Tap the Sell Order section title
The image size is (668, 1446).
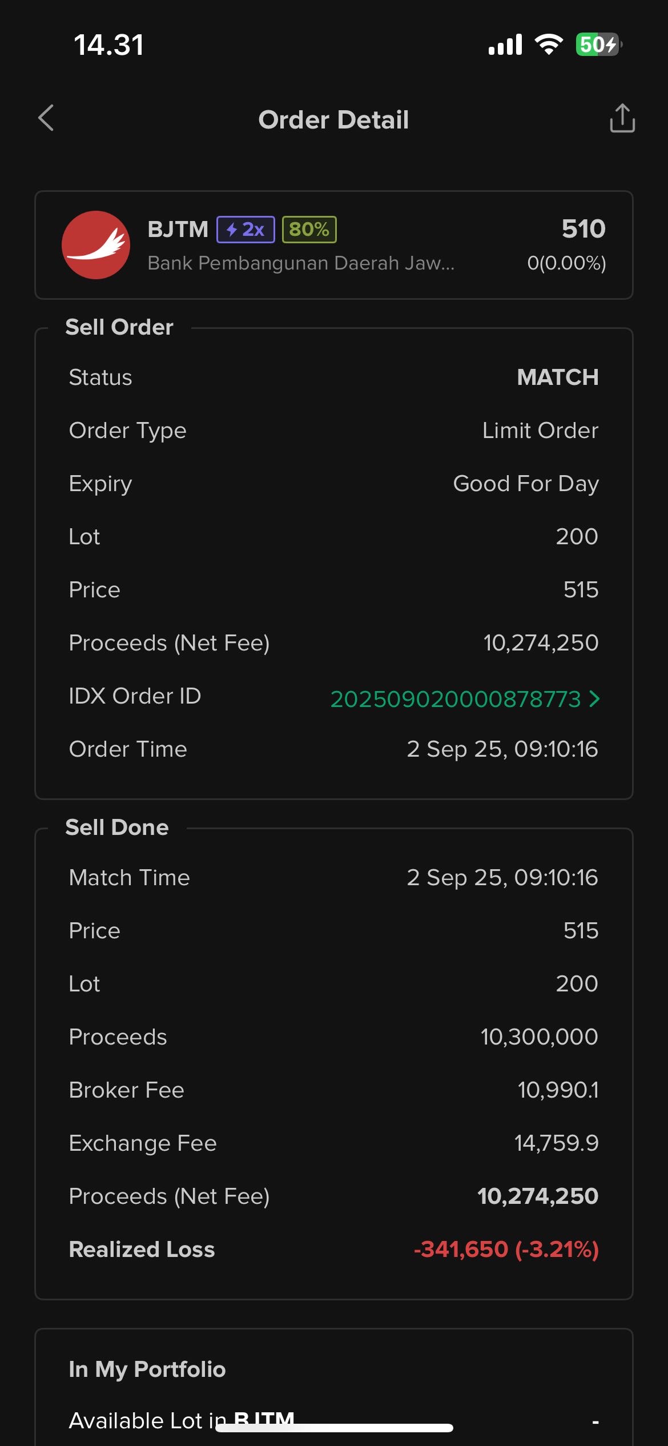[119, 327]
